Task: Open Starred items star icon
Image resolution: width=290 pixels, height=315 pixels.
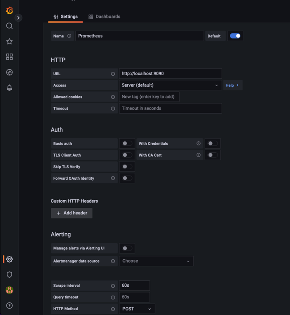Action: [x=9, y=41]
